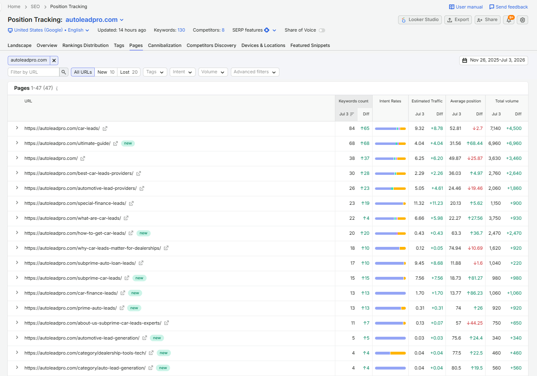Open dealership-tools-tech external link icon
This screenshot has height=376, width=537.
151,353
